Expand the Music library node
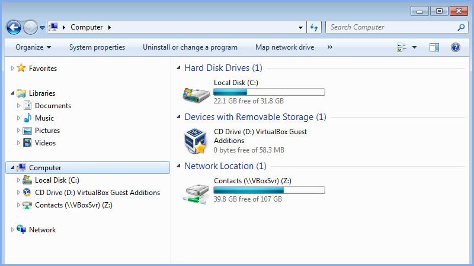Screen dimensions: 474x266 [18, 118]
